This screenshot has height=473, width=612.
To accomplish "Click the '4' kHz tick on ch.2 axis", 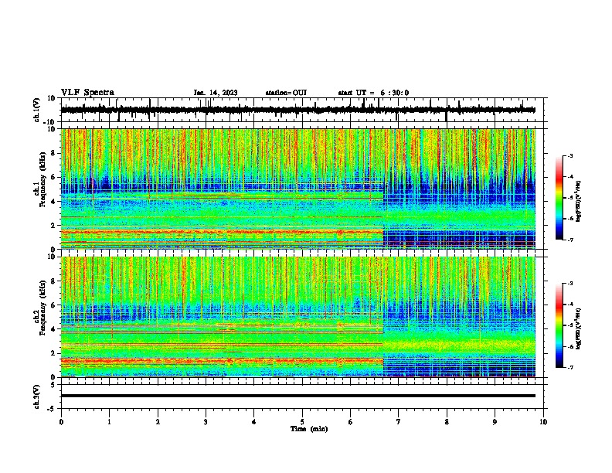I will pyautogui.click(x=53, y=329).
